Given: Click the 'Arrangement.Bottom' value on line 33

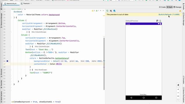Looking at the screenshot, I should (55, 23).
